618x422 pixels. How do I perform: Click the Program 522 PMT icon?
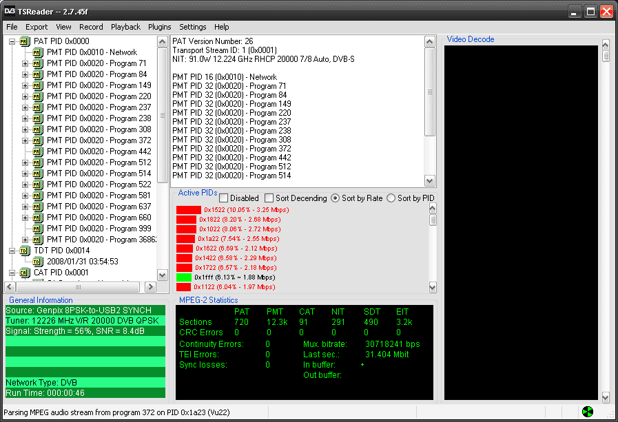(x=37, y=184)
